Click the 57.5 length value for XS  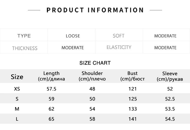tap(51, 89)
